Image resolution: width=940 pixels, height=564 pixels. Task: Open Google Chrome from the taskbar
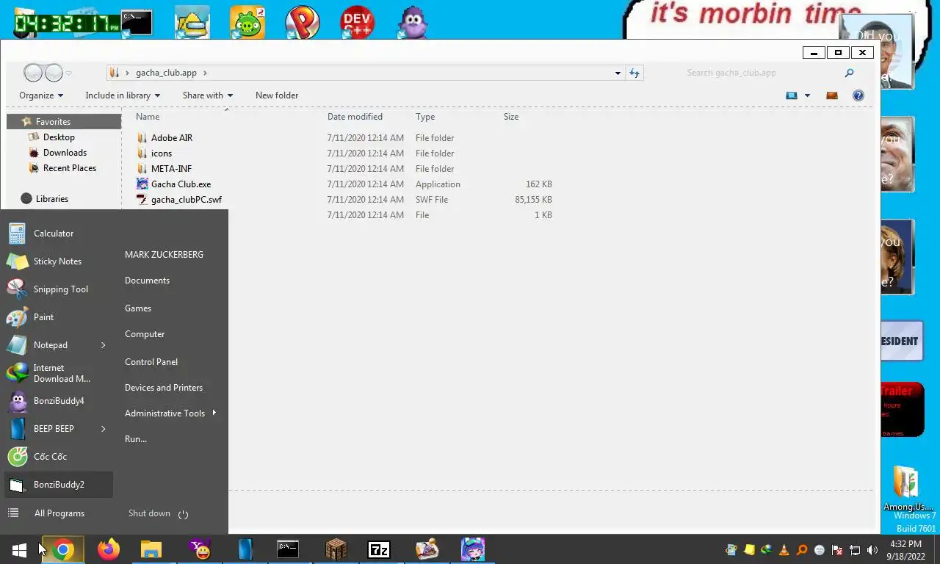(63, 549)
